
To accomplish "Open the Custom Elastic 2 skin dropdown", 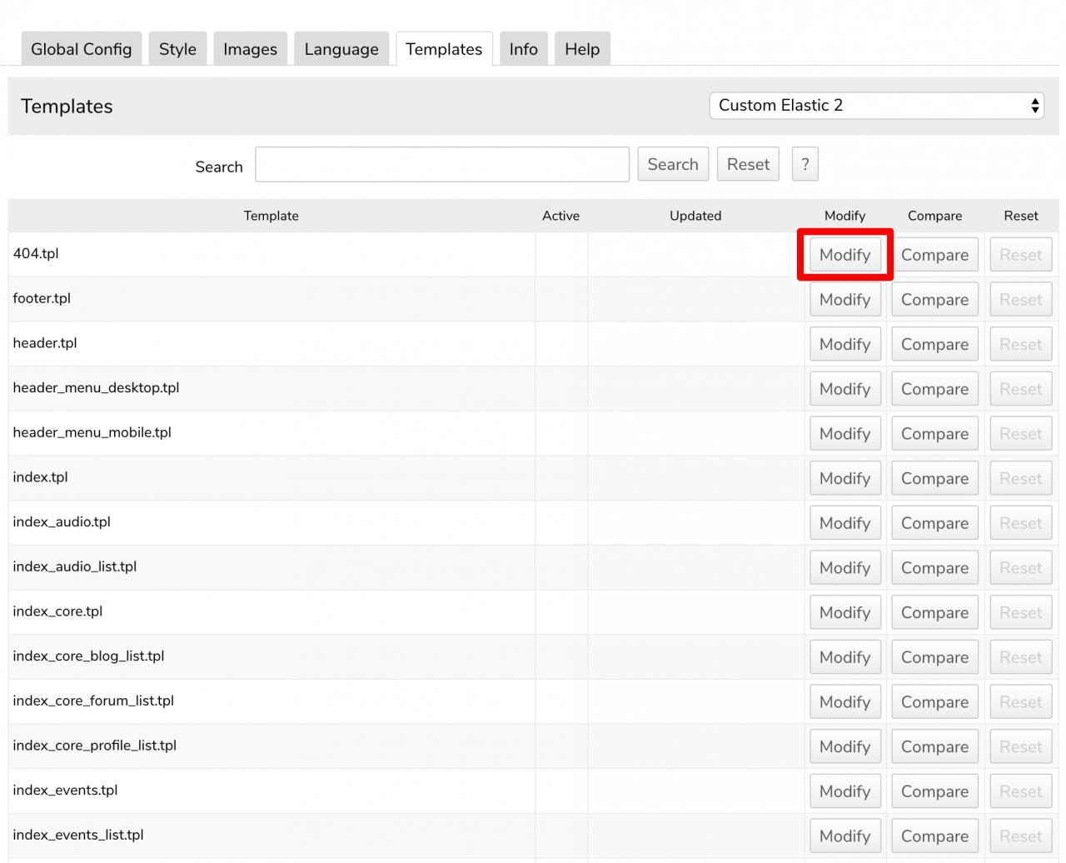I will pyautogui.click(x=877, y=106).
